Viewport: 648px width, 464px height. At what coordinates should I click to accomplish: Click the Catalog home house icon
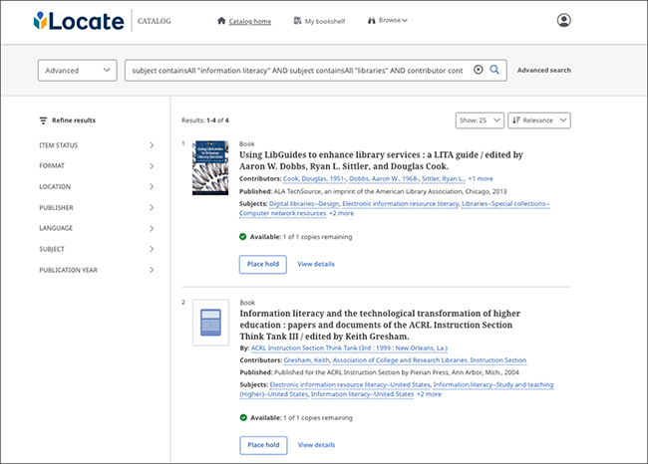tap(221, 21)
